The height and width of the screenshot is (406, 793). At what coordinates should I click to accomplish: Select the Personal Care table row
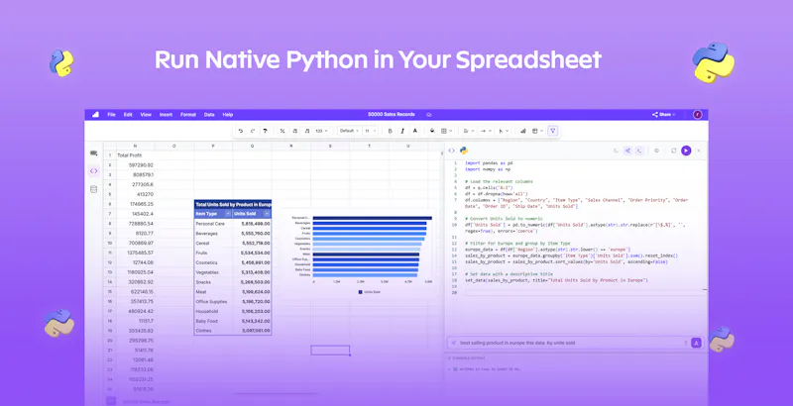pos(233,224)
